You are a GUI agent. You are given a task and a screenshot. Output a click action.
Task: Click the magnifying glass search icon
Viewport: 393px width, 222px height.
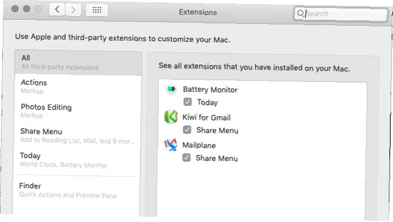[300, 13]
